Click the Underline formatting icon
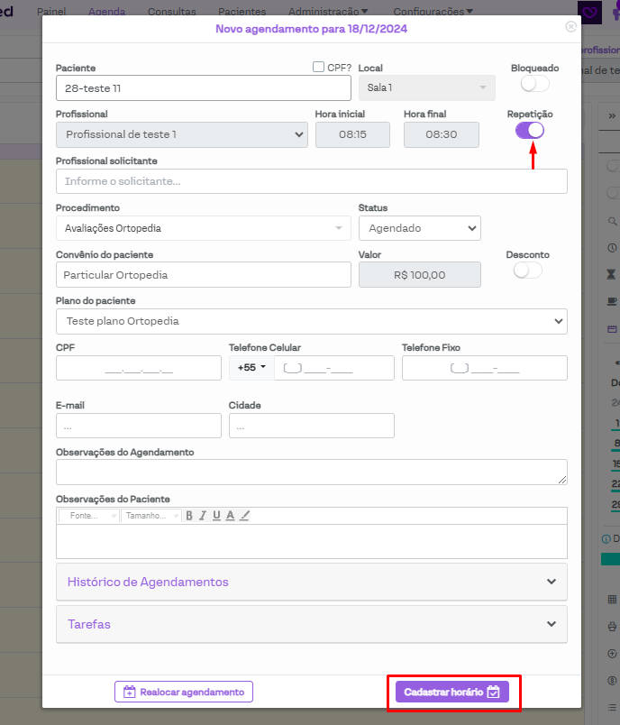The width and height of the screenshot is (620, 725). (x=216, y=516)
